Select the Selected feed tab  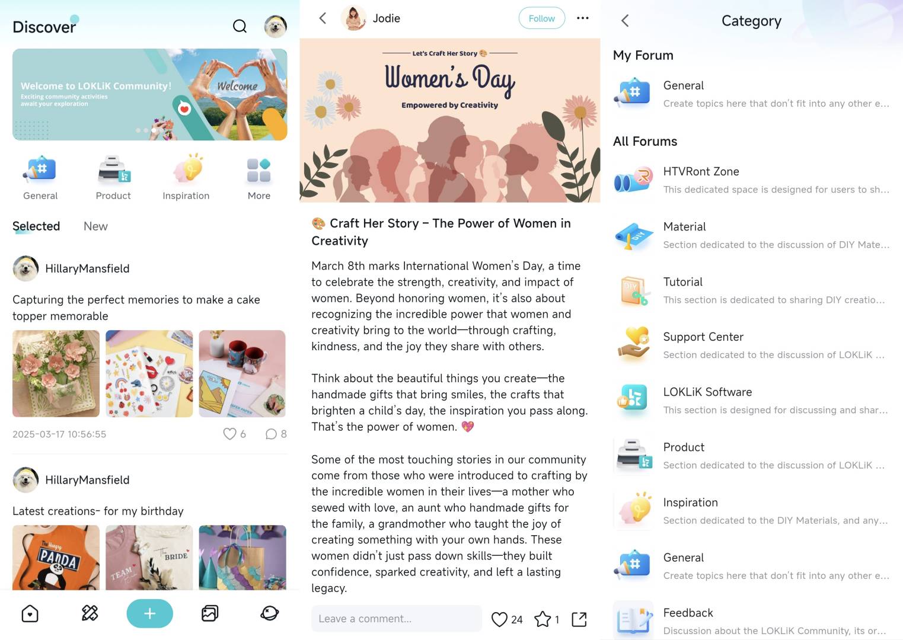[36, 226]
